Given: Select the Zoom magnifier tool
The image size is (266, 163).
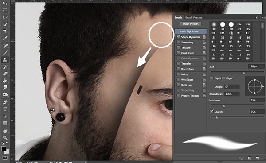Looking at the screenshot, I should 5,137.
